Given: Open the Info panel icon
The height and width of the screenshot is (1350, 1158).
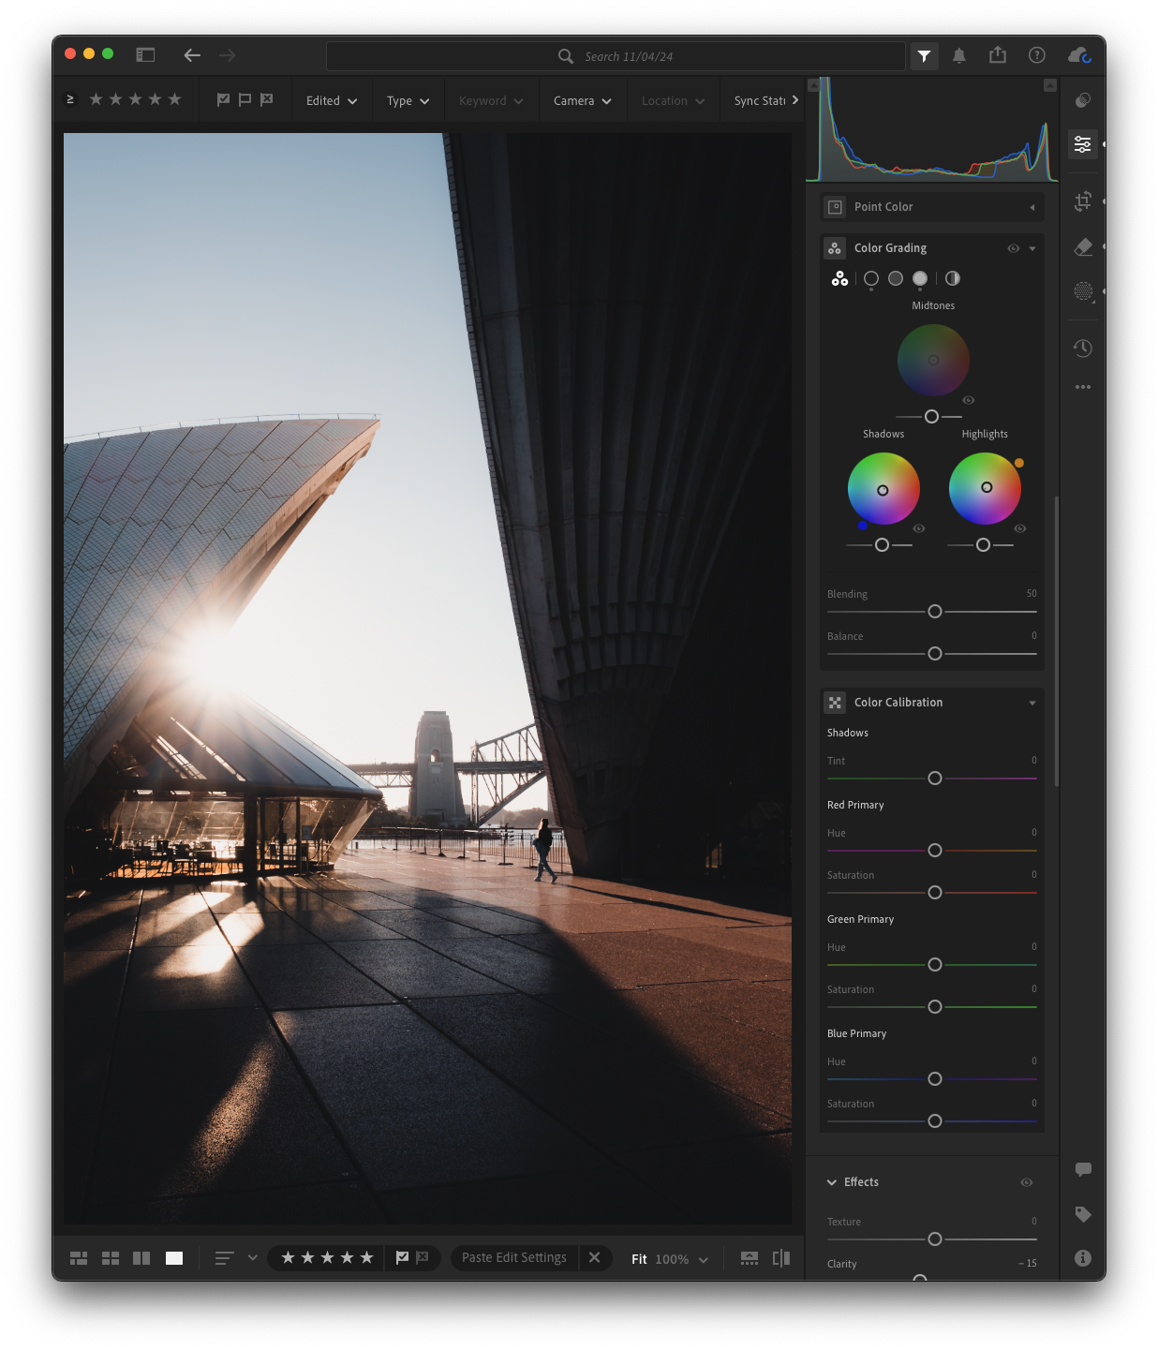Looking at the screenshot, I should pyautogui.click(x=1083, y=1258).
